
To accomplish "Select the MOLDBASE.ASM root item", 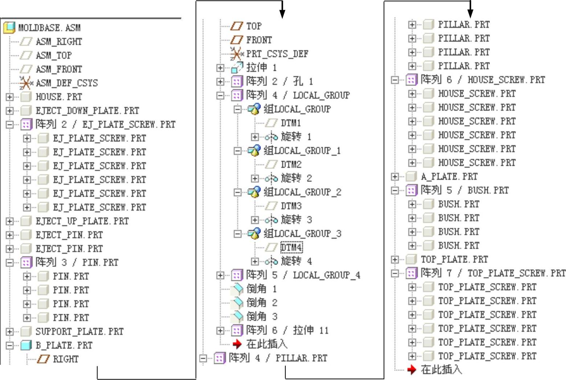I will 49,28.
